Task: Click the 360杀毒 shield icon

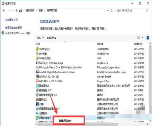Action: pos(37,53)
